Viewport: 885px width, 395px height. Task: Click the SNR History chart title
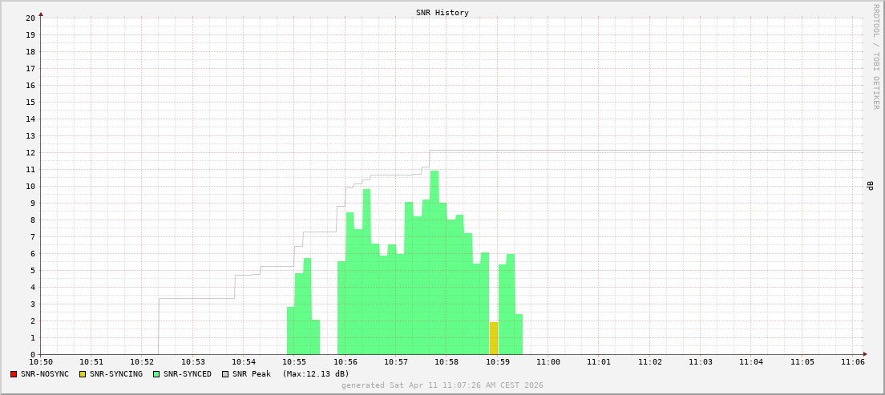(442, 13)
